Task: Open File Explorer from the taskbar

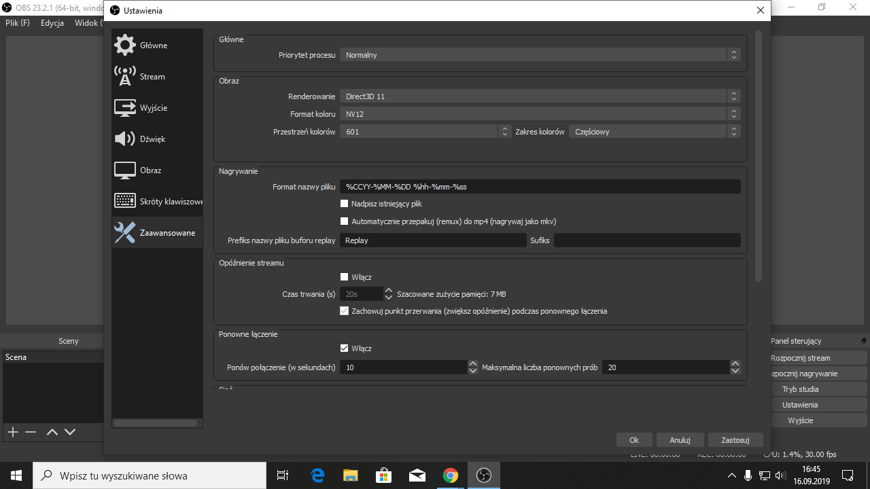Action: tap(350, 475)
